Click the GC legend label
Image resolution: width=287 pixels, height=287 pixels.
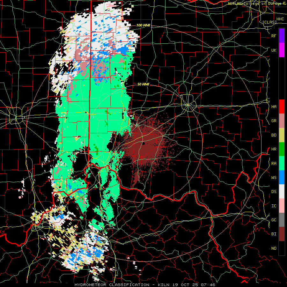point(274,220)
